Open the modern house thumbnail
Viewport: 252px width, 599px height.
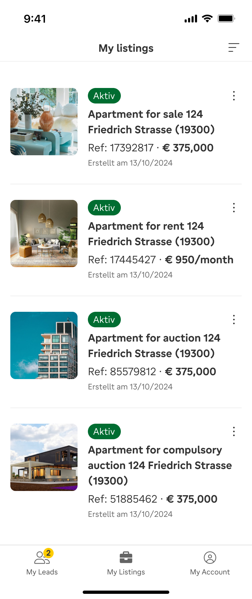pos(44,457)
